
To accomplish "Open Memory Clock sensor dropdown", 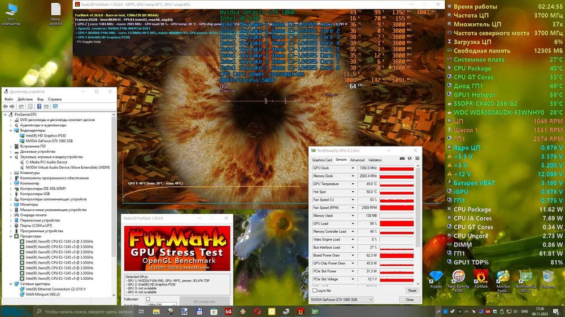I will [x=353, y=176].
